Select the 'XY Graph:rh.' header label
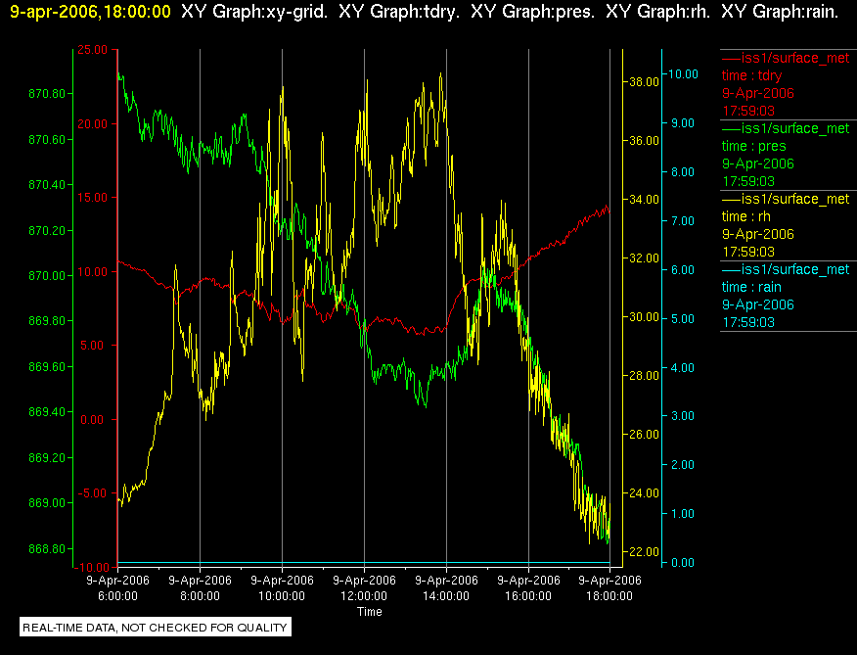The height and width of the screenshot is (655, 857). (658, 12)
